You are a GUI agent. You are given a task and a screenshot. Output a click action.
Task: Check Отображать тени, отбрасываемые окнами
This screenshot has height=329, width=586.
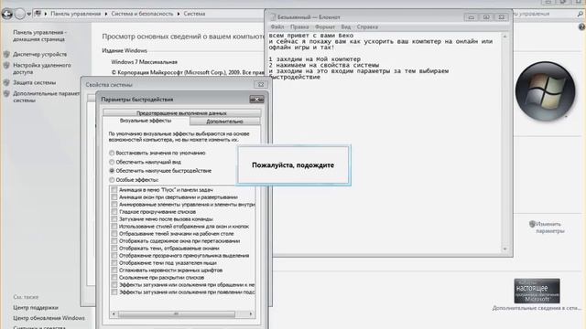pyautogui.click(x=114, y=248)
